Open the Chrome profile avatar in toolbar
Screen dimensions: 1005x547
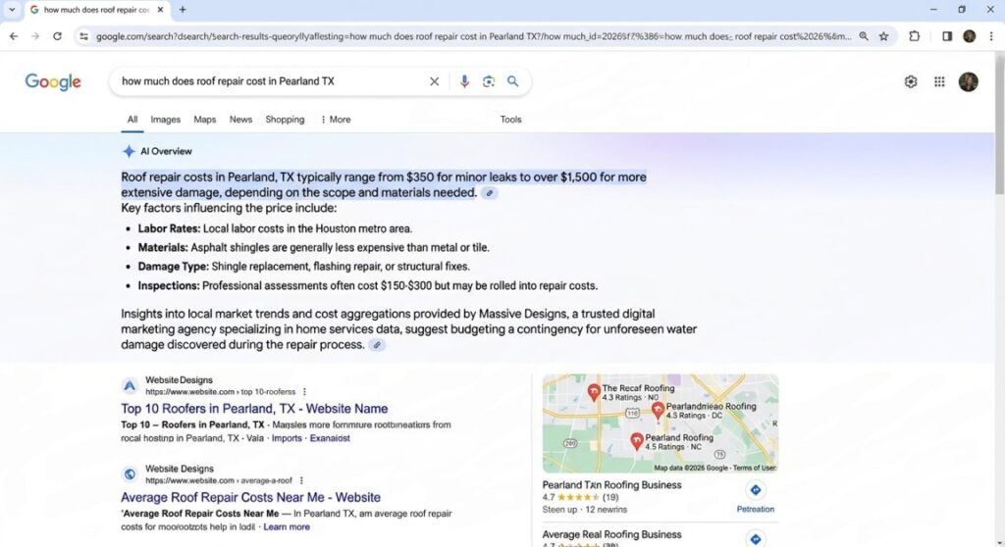click(x=969, y=36)
